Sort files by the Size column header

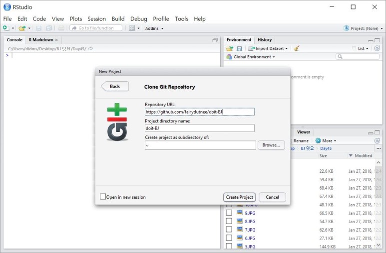323,155
